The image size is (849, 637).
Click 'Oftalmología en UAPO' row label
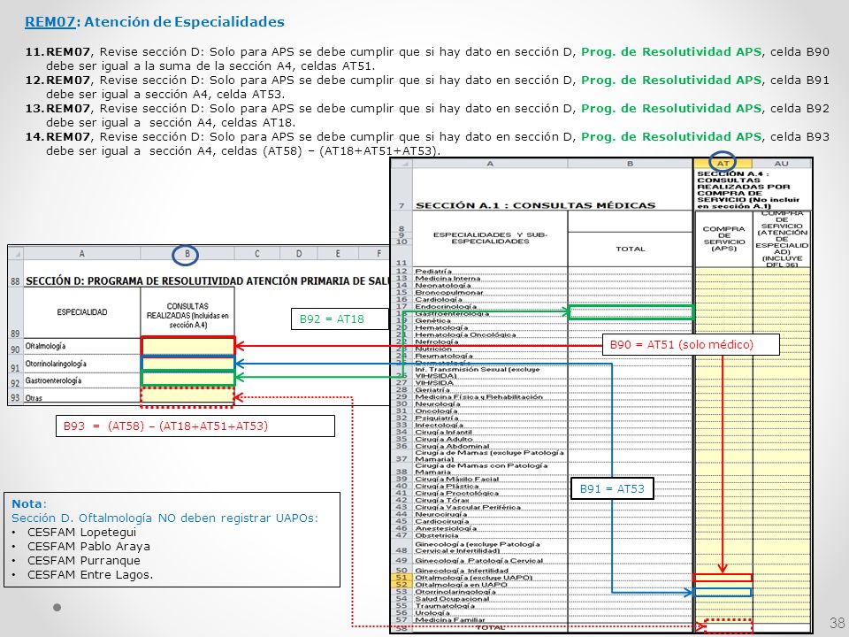point(461,585)
